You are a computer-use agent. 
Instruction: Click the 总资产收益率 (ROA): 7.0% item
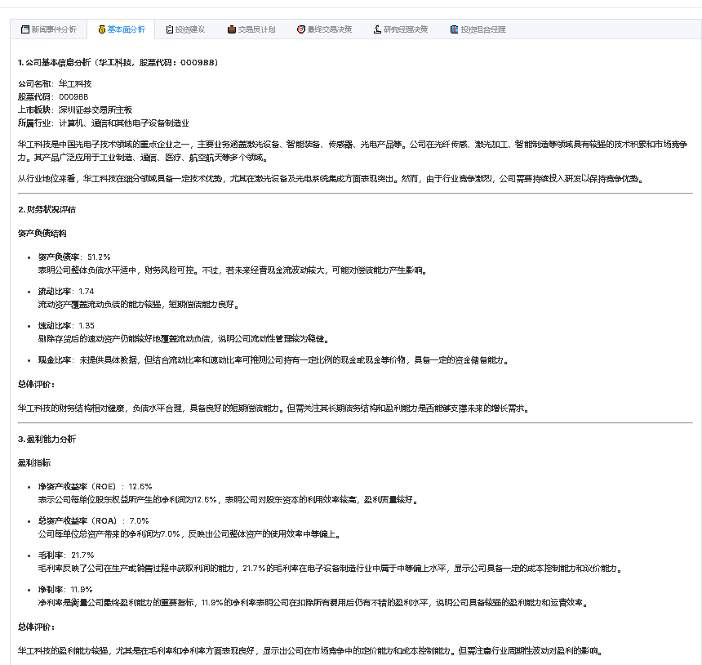click(x=93, y=521)
